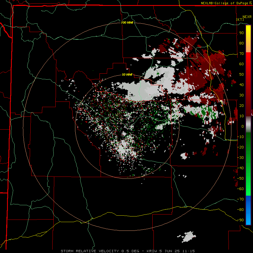This screenshot has height=253, width=253.
Task: Select the 0 value on the velocity scale
Action: click(x=243, y=126)
